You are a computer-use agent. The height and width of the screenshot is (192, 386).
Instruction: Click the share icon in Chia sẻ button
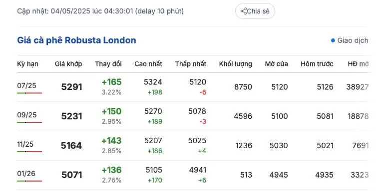[244, 11]
